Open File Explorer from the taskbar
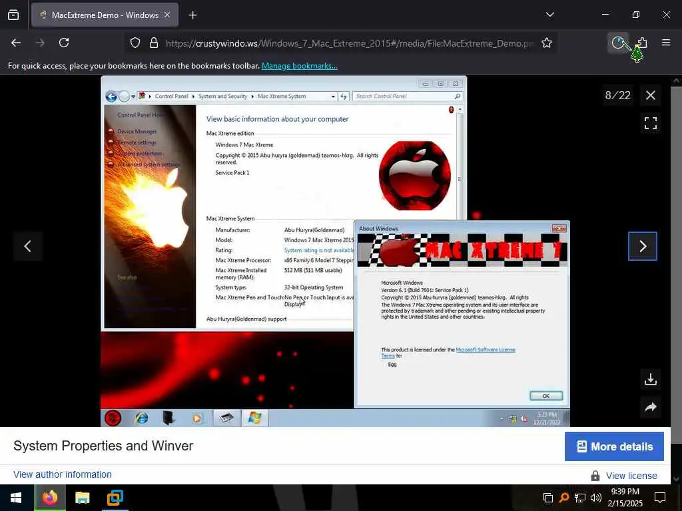 pyautogui.click(x=82, y=498)
